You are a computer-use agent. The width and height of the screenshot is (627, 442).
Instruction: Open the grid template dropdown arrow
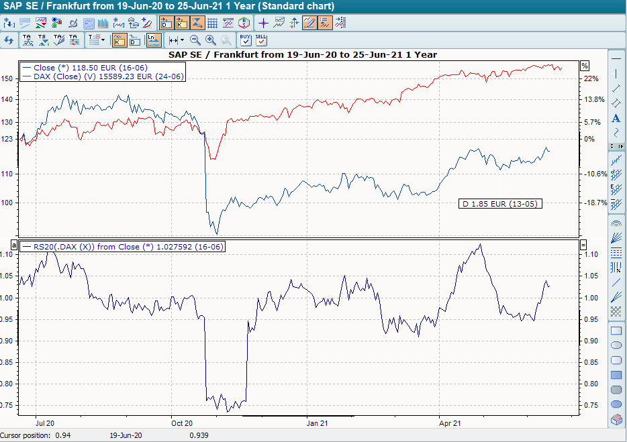point(103,40)
